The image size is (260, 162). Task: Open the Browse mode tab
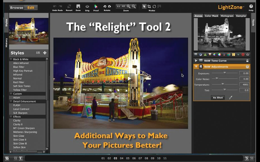pos(16,8)
